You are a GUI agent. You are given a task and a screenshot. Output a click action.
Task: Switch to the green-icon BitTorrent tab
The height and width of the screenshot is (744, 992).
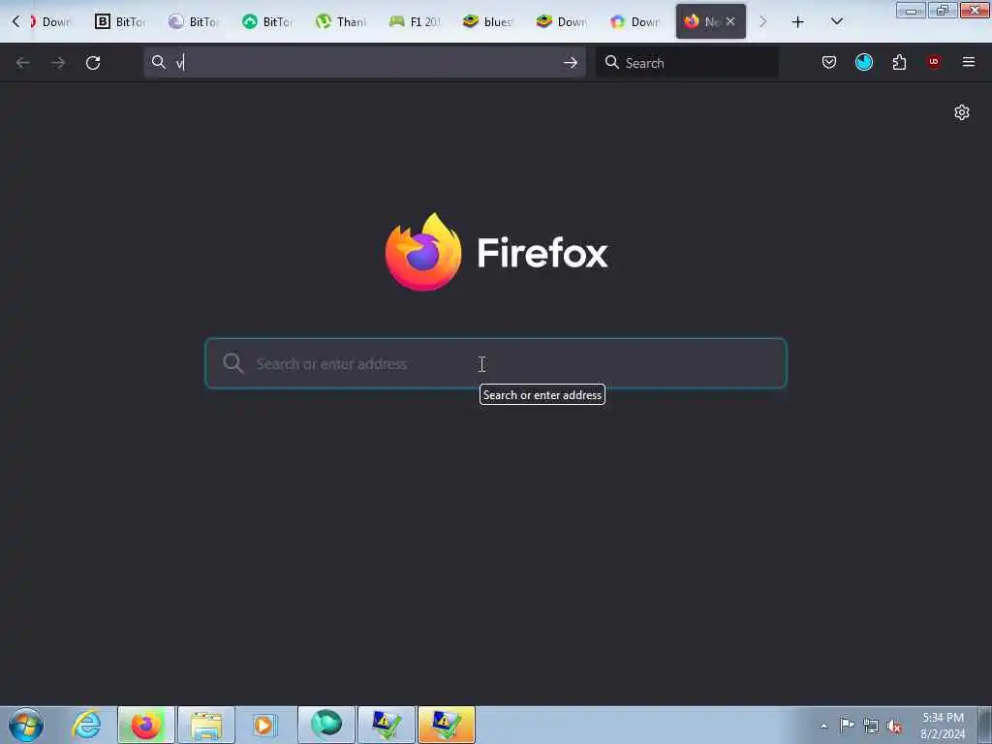[267, 21]
